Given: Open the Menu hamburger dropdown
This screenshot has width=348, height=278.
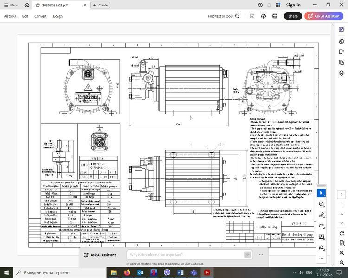Looking at the screenshot, I should [11, 5].
